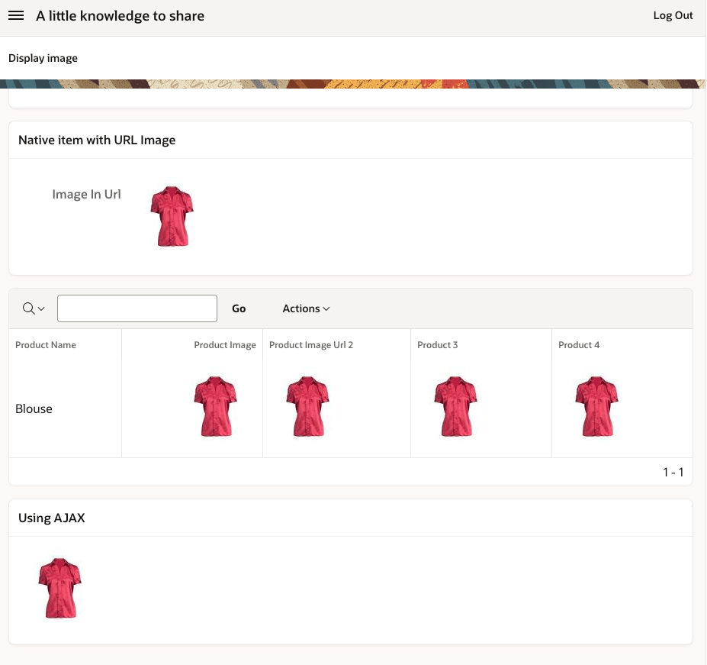The image size is (707, 665).
Task: Open blouse thumbnail under Product Image Url 2
Action: (x=307, y=406)
